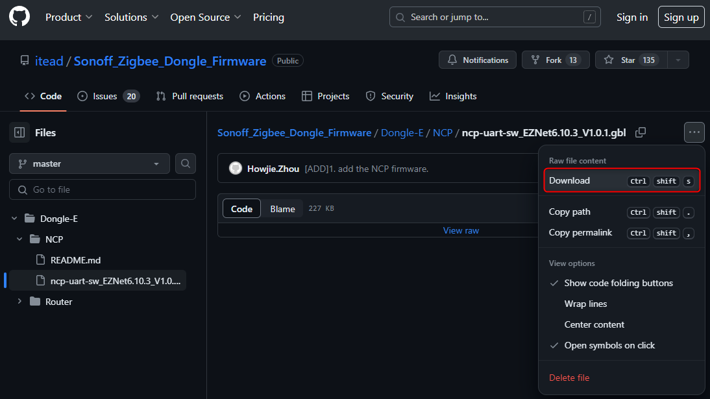The width and height of the screenshot is (710, 399).
Task: Open the Security tab
Action: point(389,96)
